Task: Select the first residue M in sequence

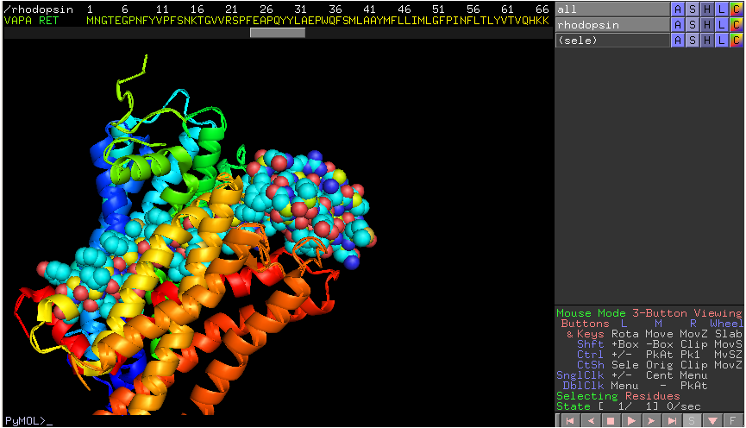Action: pyautogui.click(x=90, y=21)
